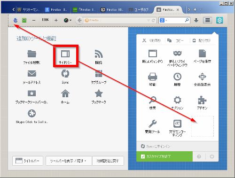Click the Open File folder icon
The height and width of the screenshot is (178, 235).
[32, 54]
